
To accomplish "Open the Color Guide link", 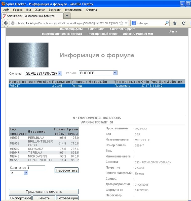I will (96, 29).
